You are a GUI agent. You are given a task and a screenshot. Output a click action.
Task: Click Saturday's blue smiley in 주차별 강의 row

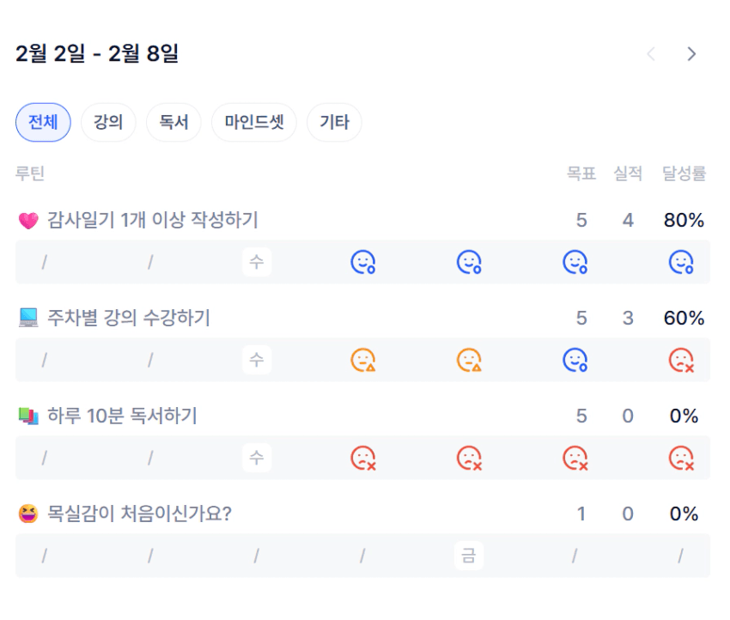[x=575, y=360]
